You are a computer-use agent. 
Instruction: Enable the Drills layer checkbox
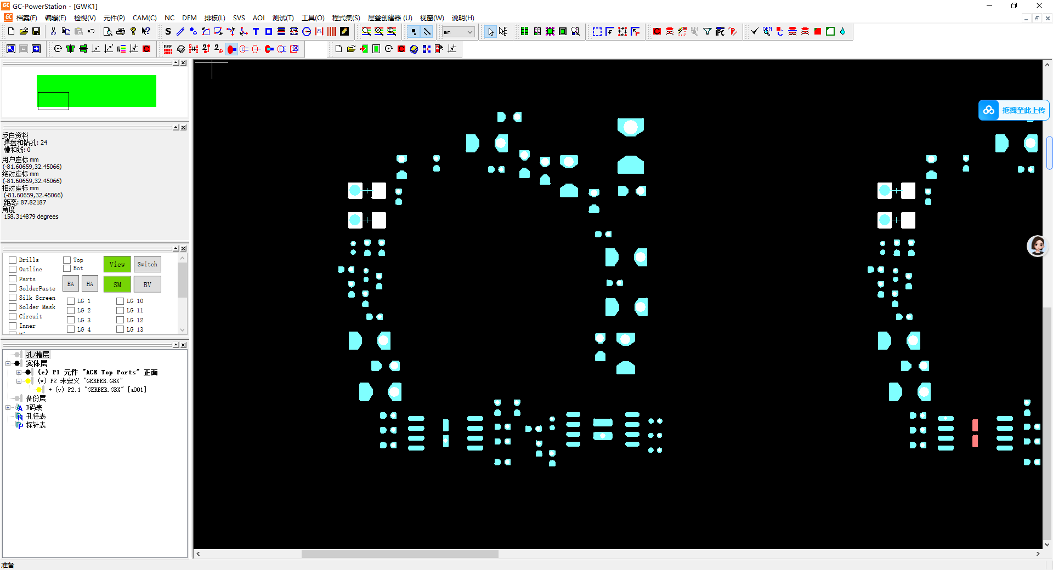(13, 260)
